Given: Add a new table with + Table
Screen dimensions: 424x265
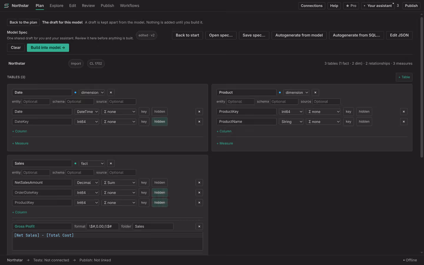Looking at the screenshot, I should [x=404, y=77].
